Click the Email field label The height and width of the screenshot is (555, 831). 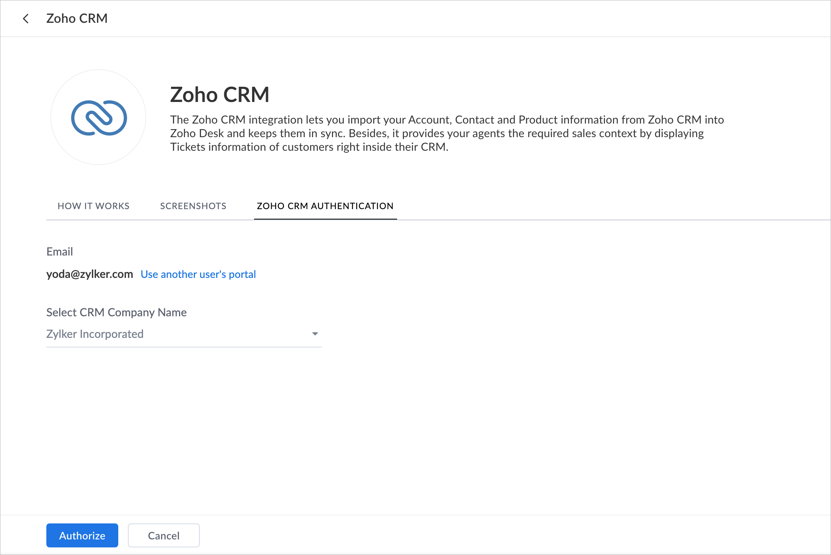60,252
